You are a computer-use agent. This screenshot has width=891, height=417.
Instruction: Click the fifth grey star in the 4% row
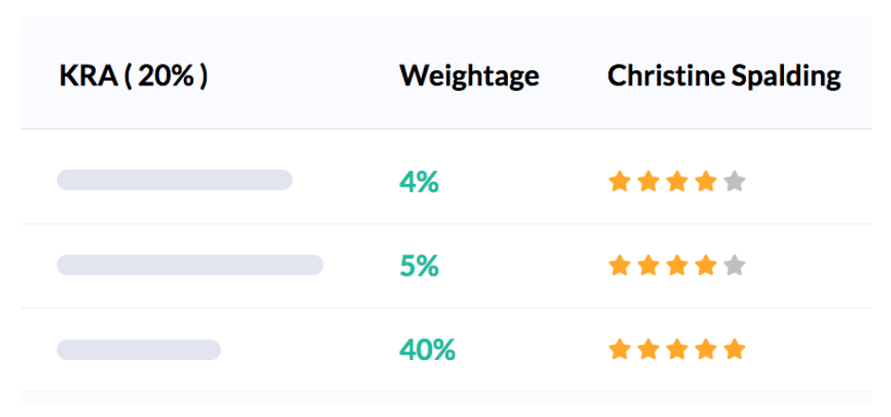tap(734, 181)
